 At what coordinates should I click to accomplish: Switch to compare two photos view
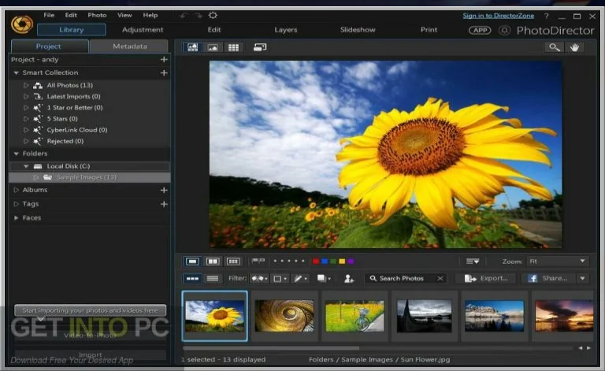click(213, 262)
